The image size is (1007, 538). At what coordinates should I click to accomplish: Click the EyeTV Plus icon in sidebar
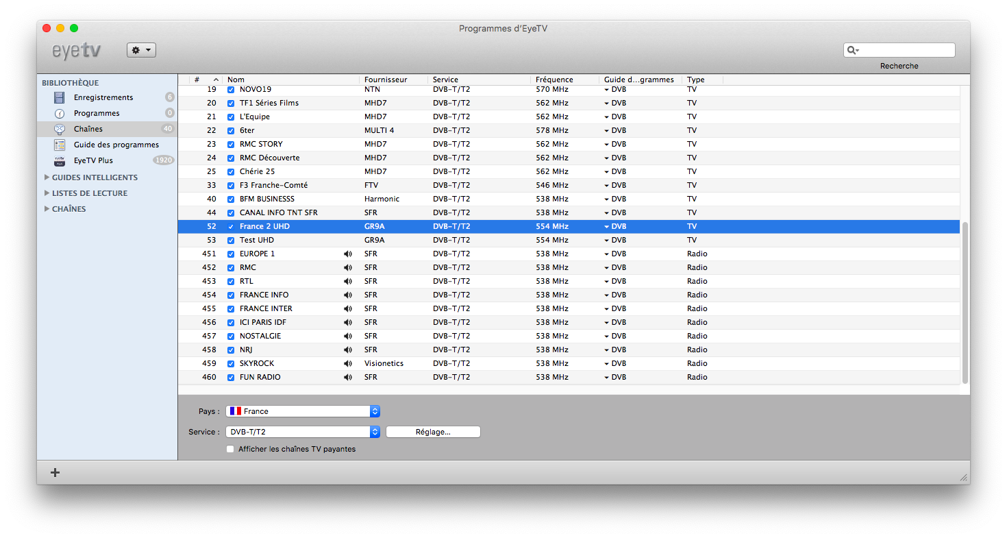tap(60, 160)
